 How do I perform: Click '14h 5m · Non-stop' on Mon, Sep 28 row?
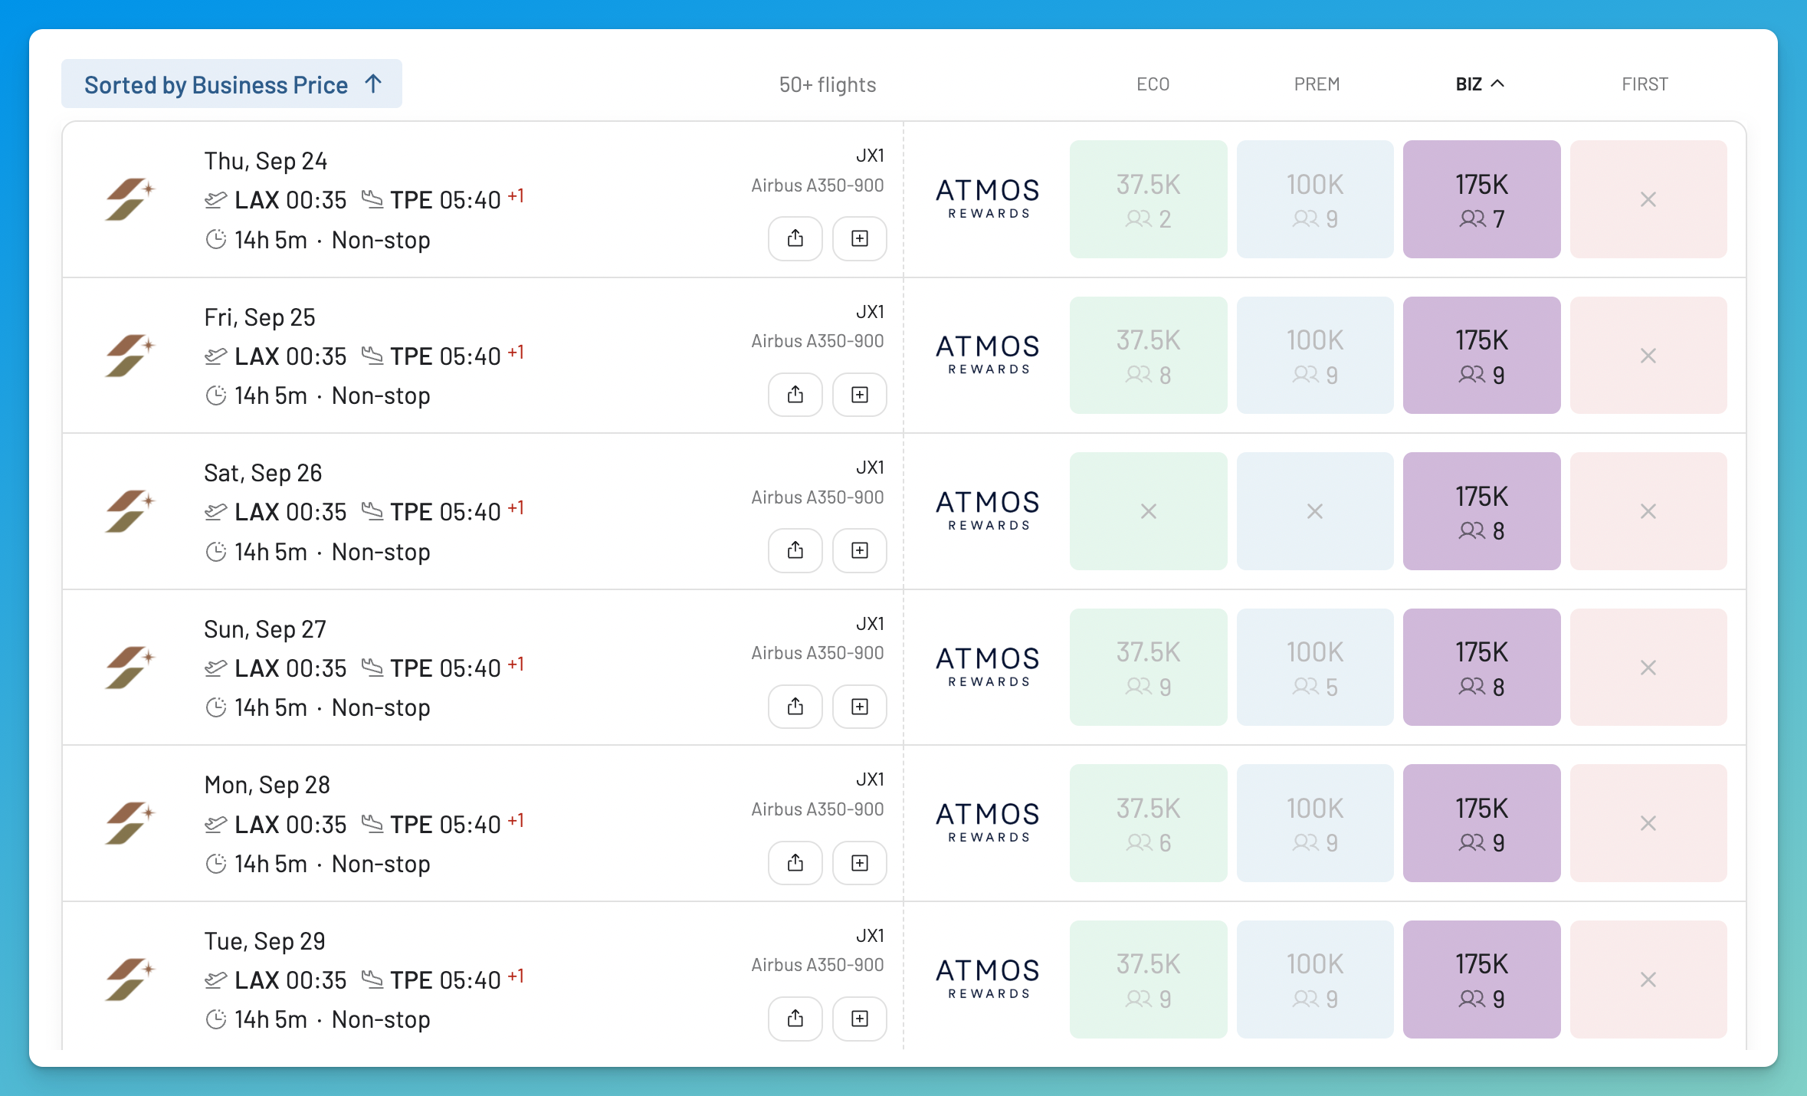(332, 864)
